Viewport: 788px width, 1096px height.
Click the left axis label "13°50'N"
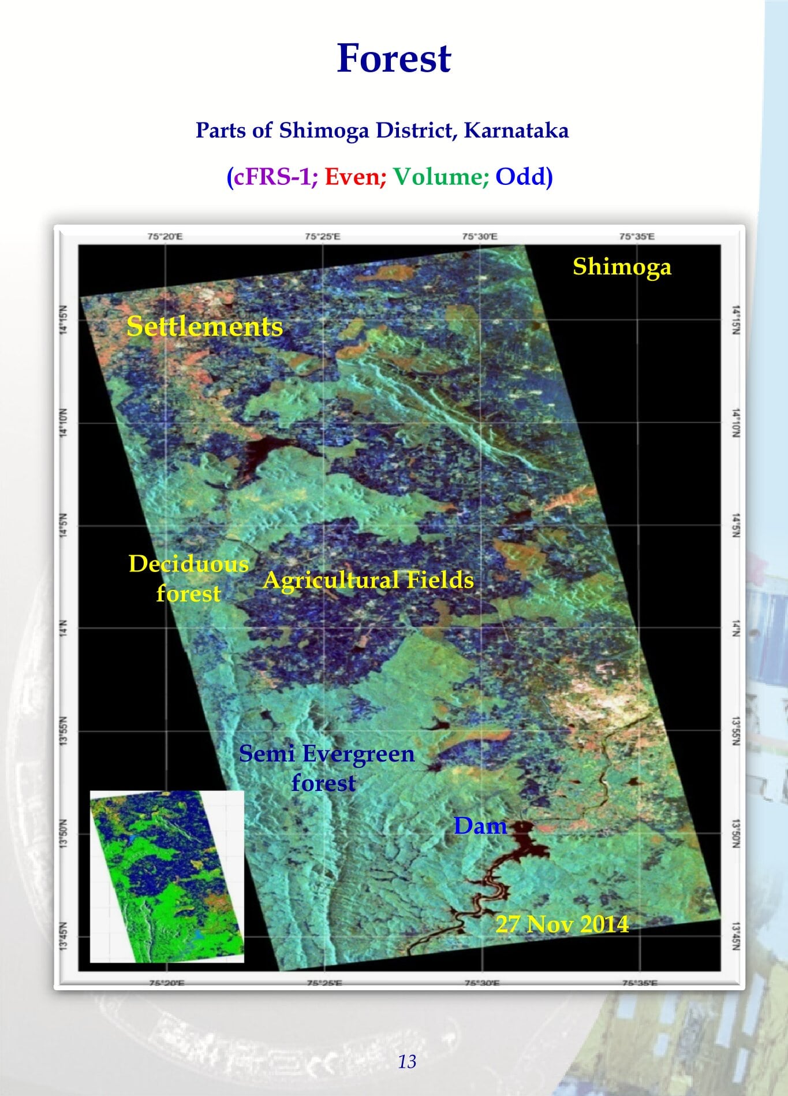64,834
